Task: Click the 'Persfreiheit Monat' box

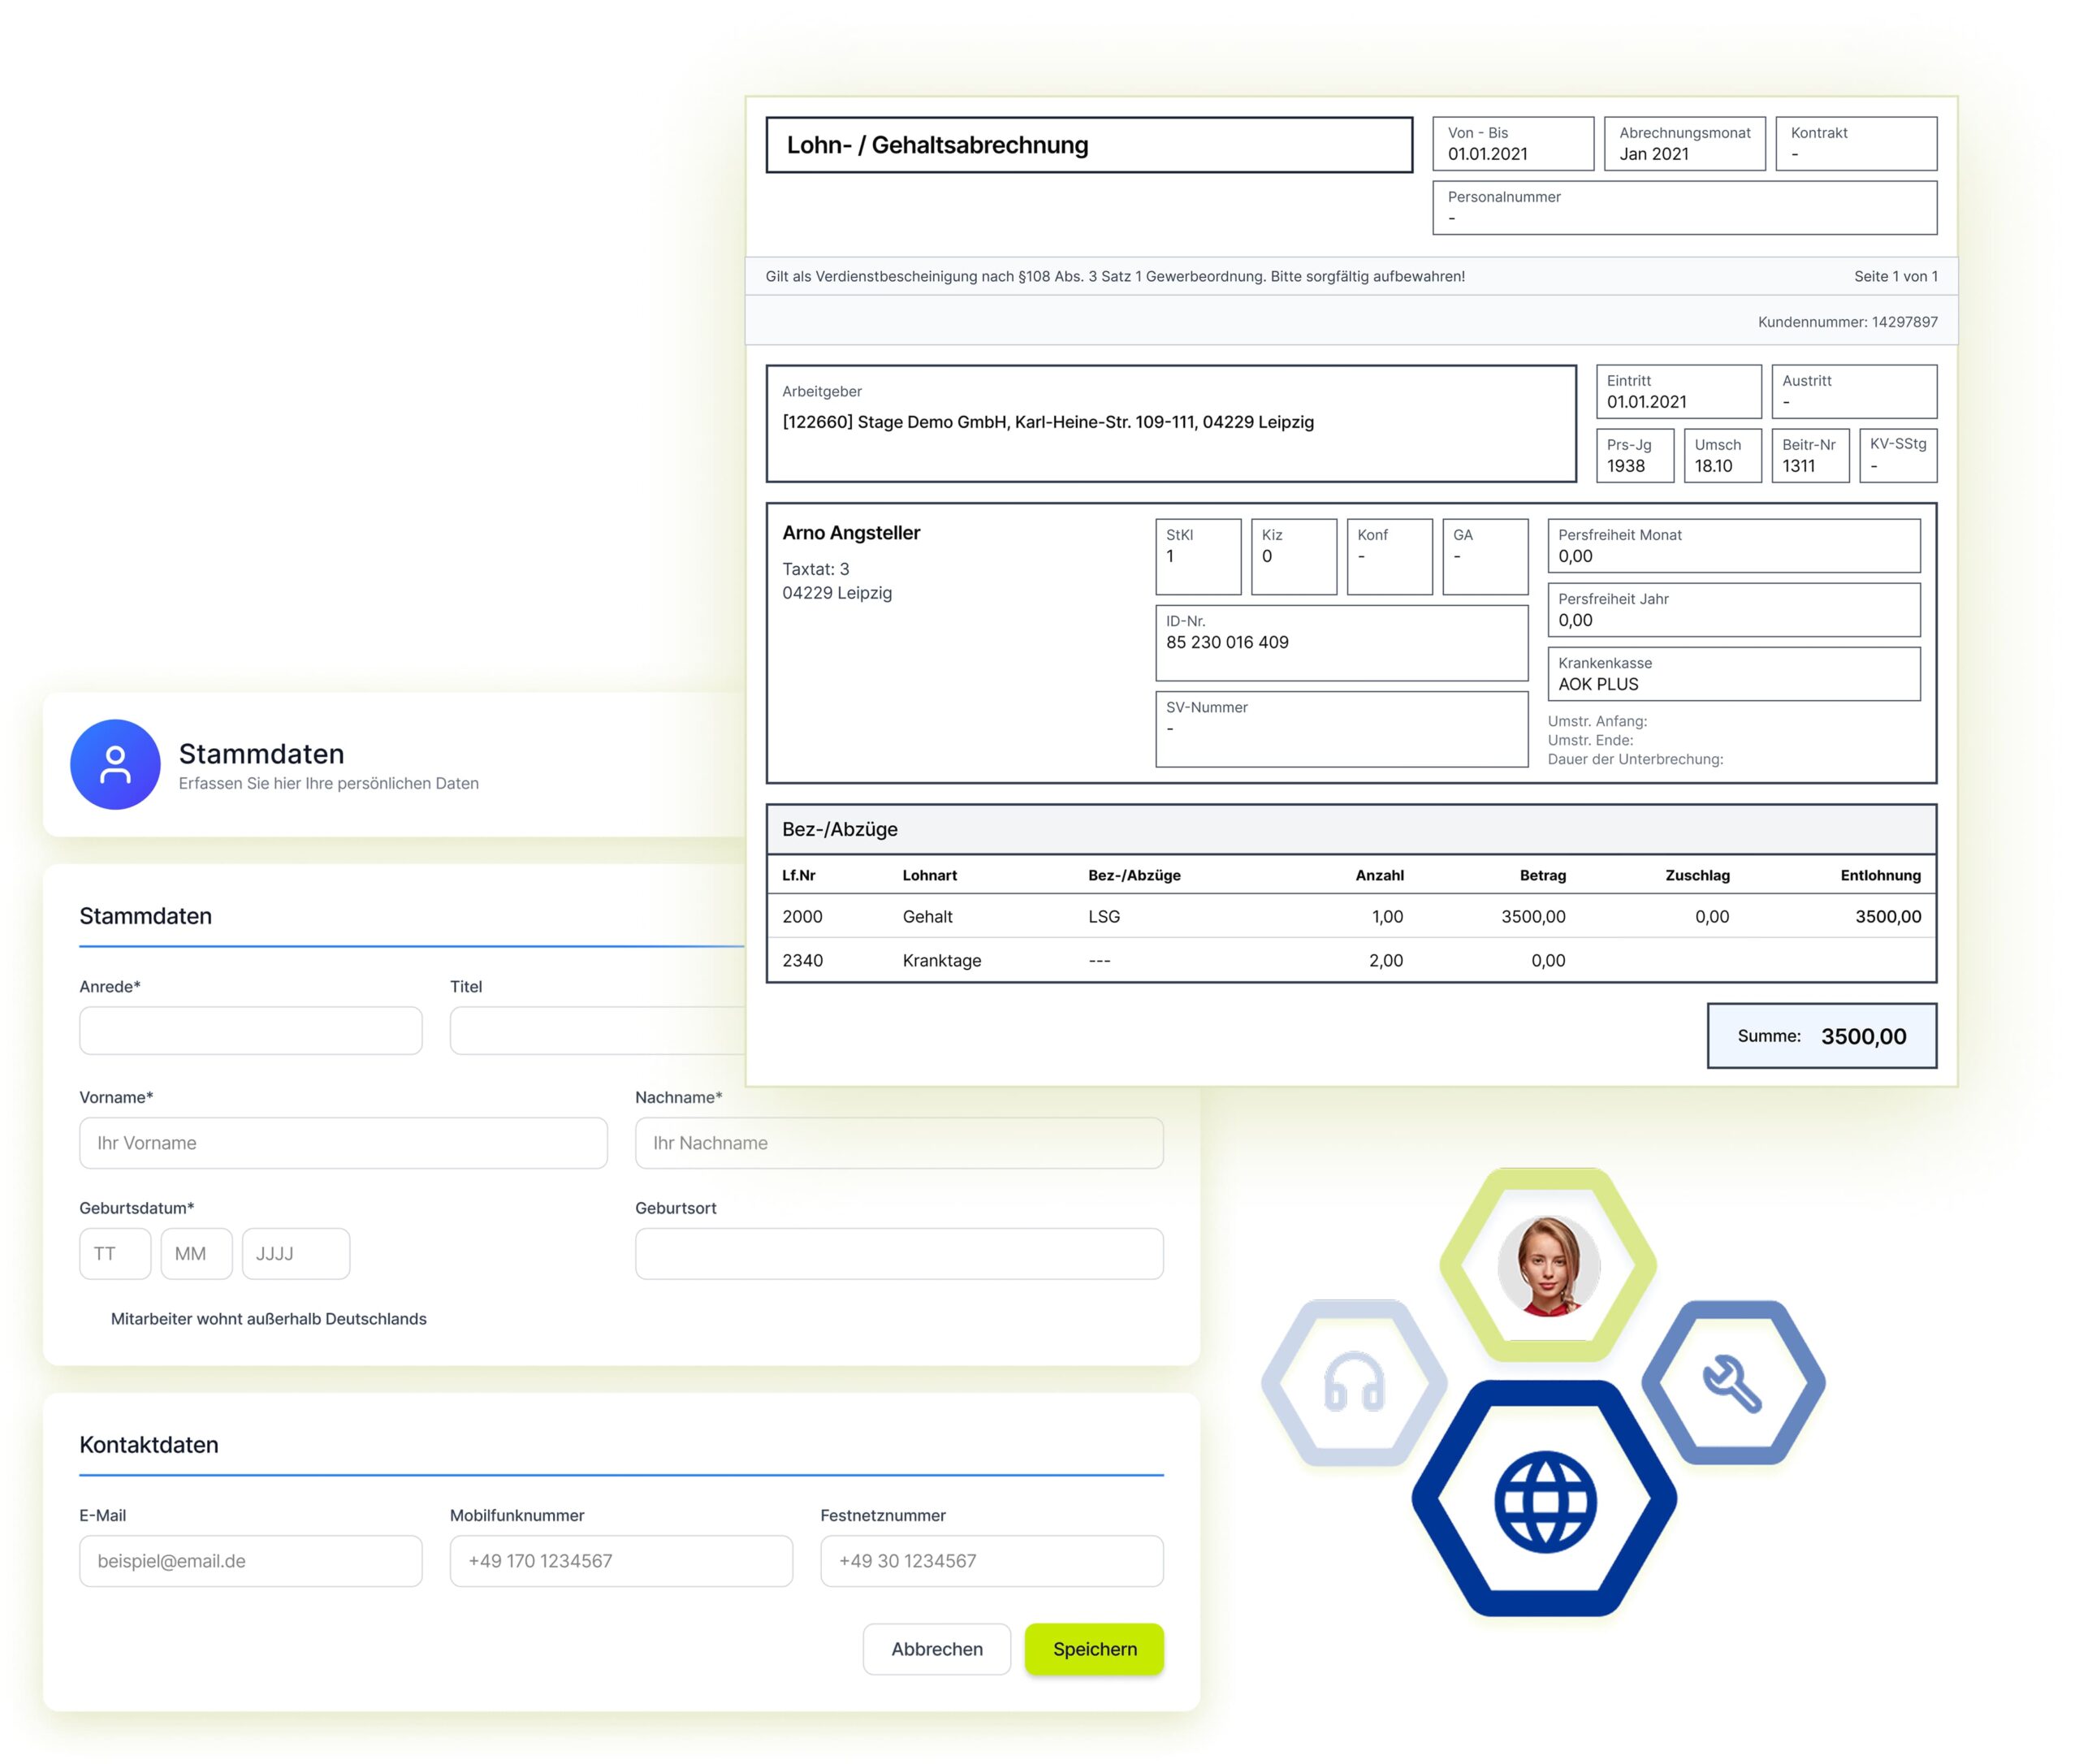Action: (1734, 546)
